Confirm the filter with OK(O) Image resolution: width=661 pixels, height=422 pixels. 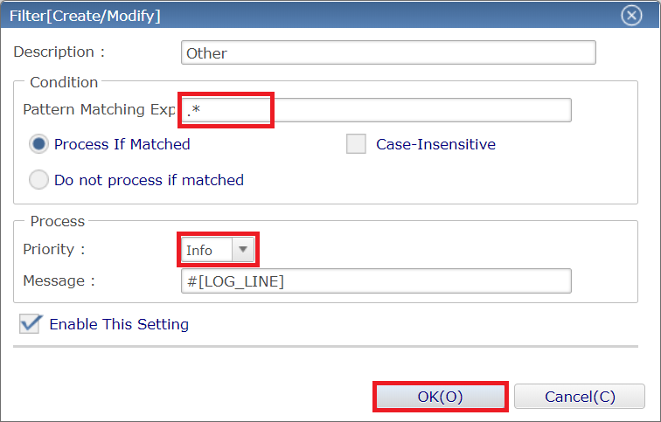pyautogui.click(x=440, y=397)
